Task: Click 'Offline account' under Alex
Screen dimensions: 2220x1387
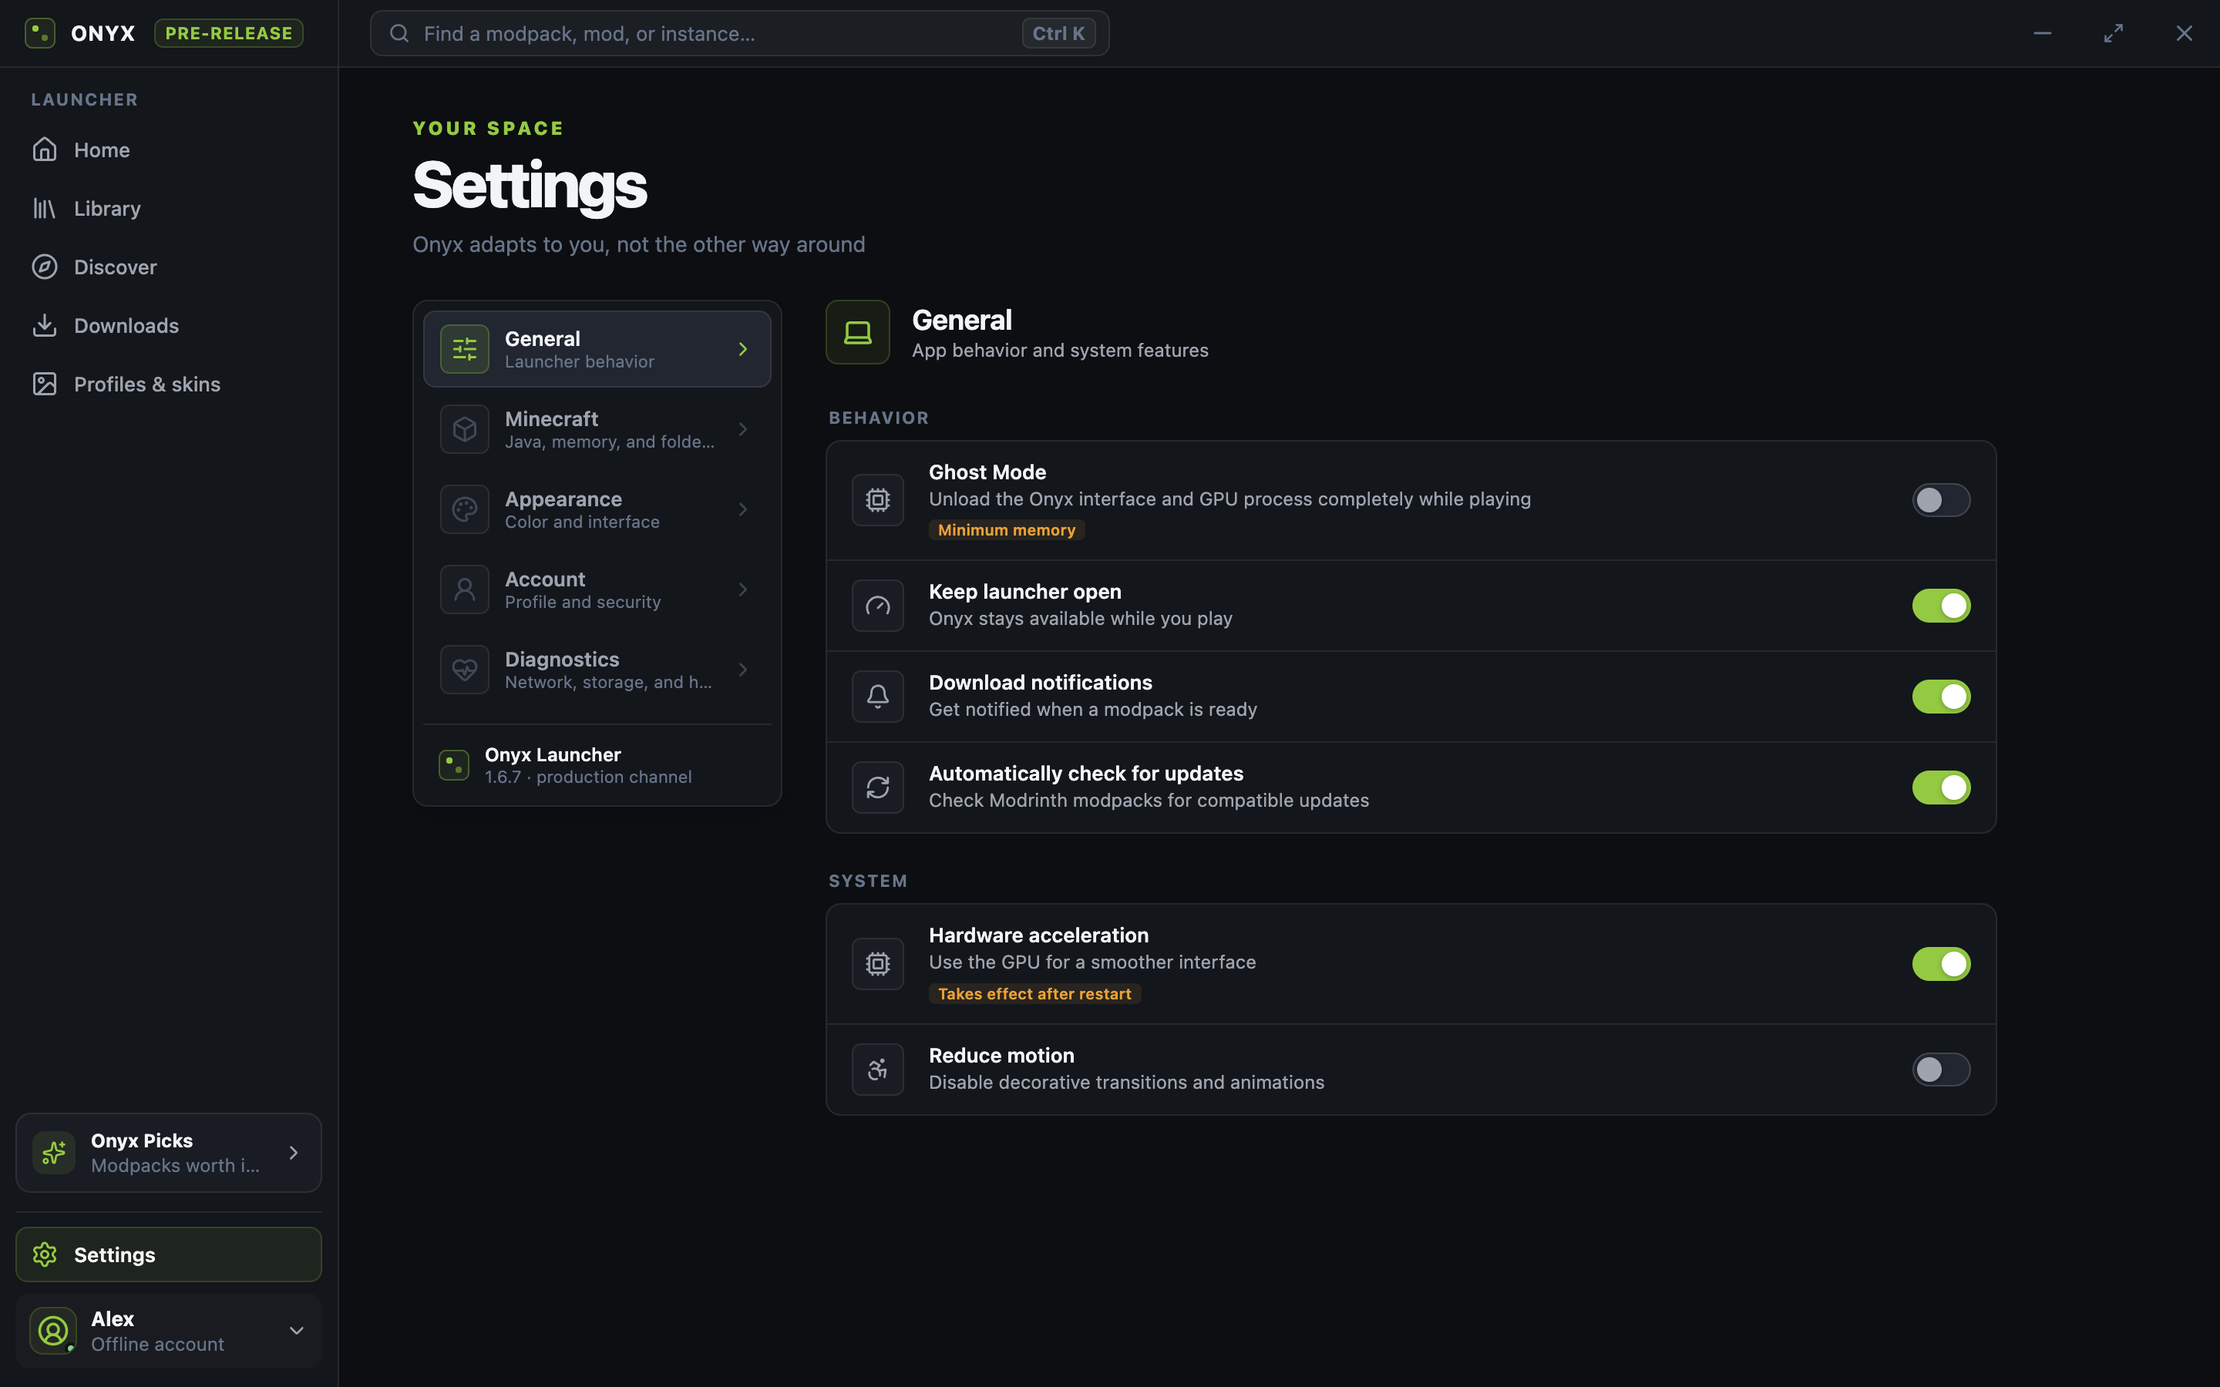Action: (x=158, y=1344)
